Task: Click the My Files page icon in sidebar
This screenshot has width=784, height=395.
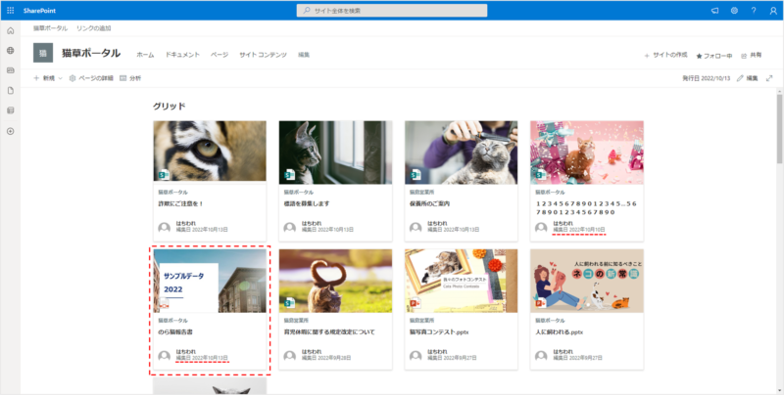Action: point(10,91)
